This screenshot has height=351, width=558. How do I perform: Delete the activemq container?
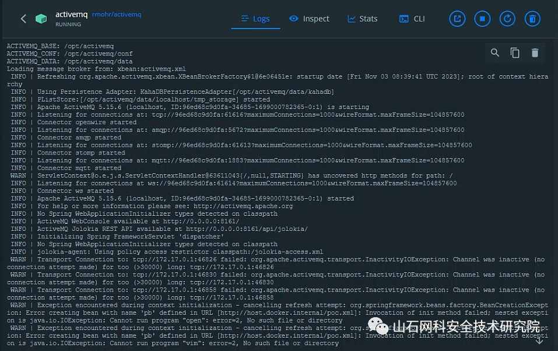tap(532, 19)
